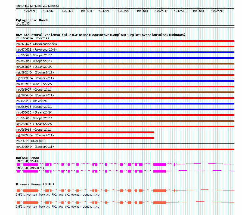The image size is (242, 215).
Task: Click the nsv820230 (Kim2009) label
Action: (32, 101)
